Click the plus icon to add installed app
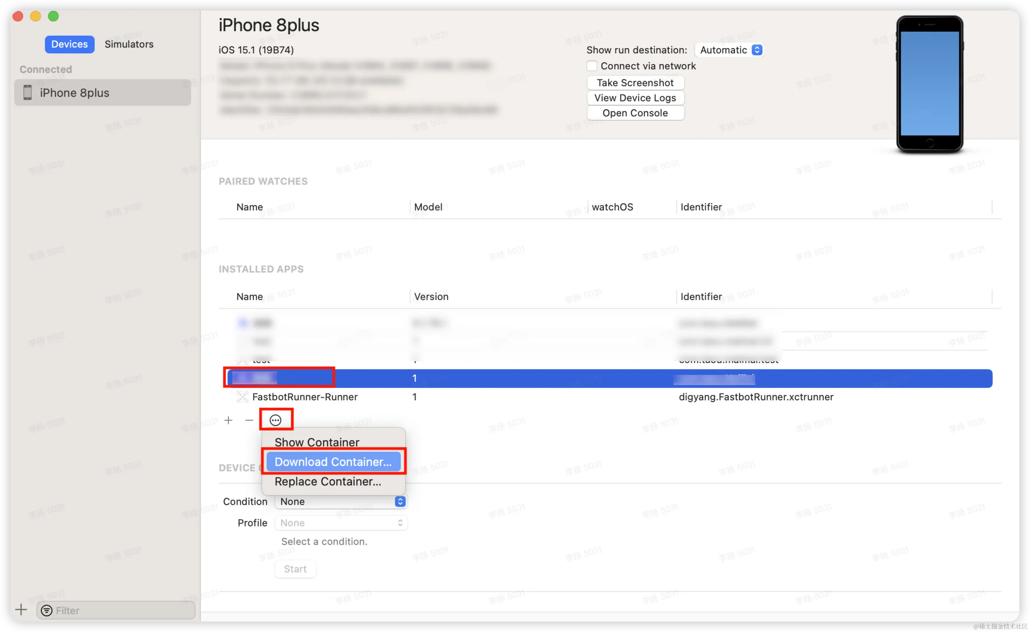 pyautogui.click(x=229, y=420)
